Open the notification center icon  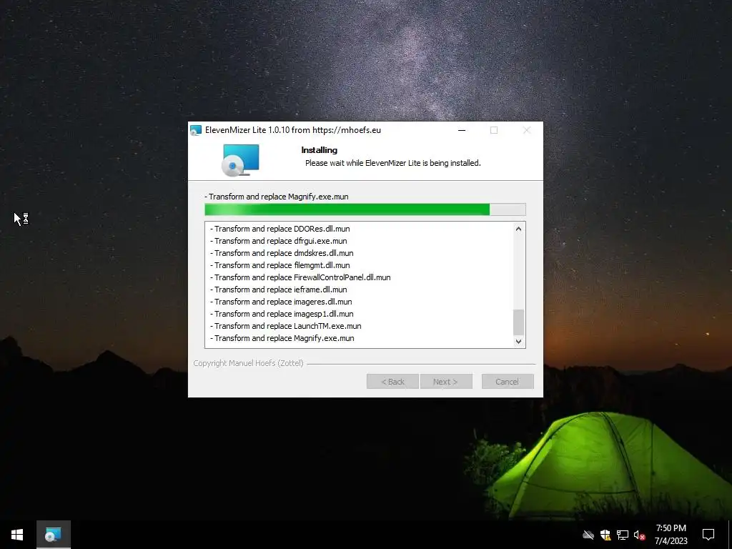tap(708, 535)
